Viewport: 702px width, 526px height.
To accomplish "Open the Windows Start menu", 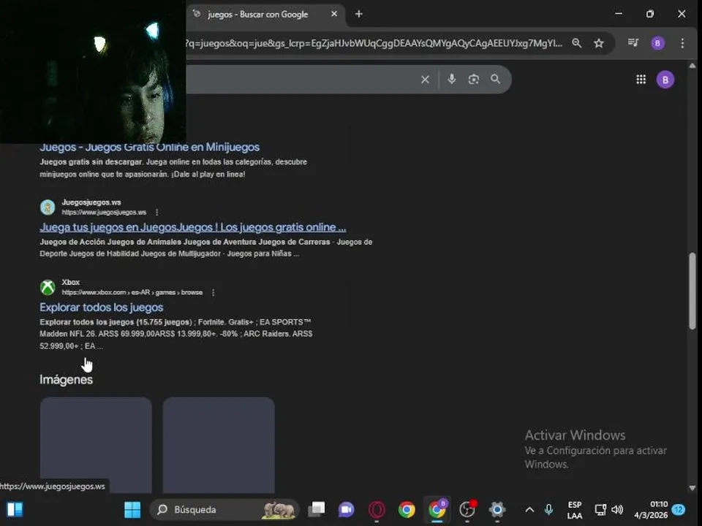I will pyautogui.click(x=132, y=509).
